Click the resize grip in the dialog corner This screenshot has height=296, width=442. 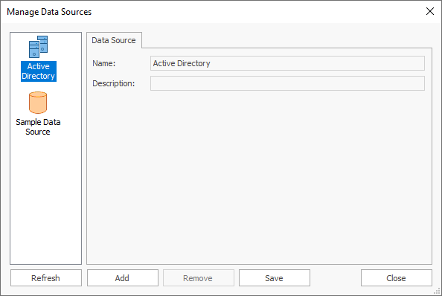[437, 291]
